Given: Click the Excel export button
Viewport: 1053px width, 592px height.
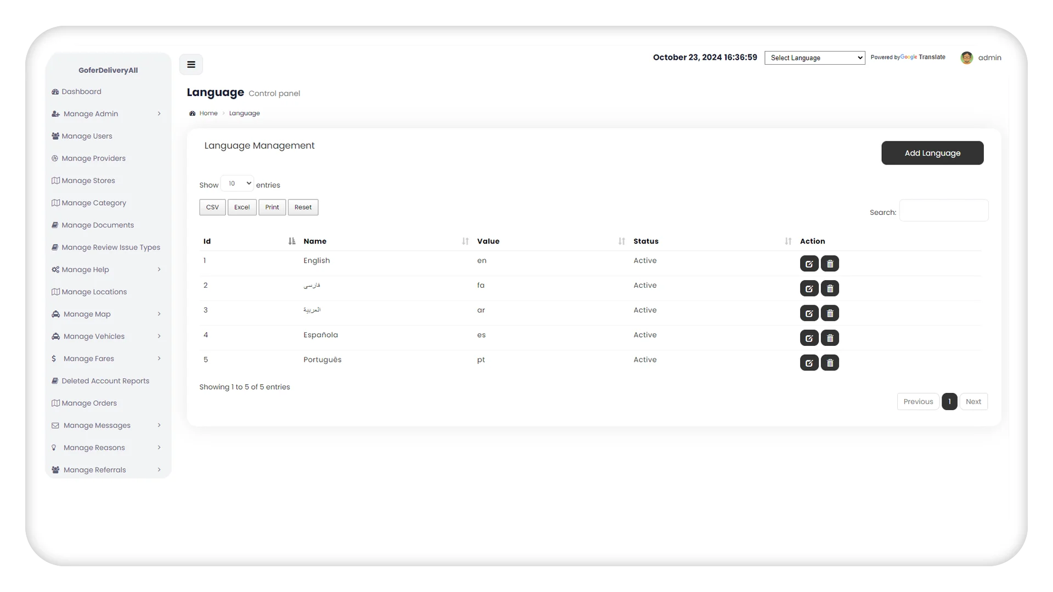Looking at the screenshot, I should pyautogui.click(x=242, y=207).
